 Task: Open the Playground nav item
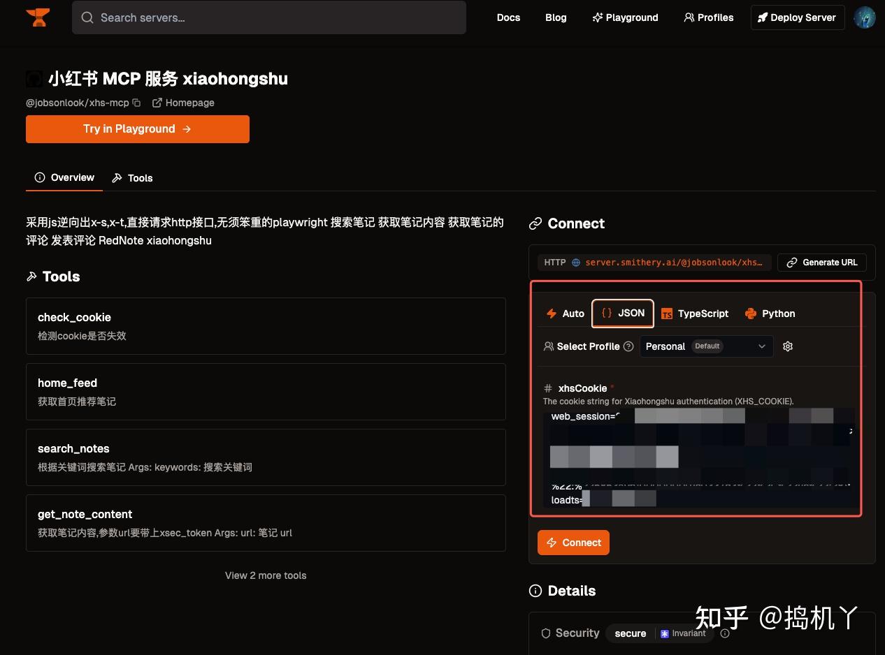click(x=625, y=17)
